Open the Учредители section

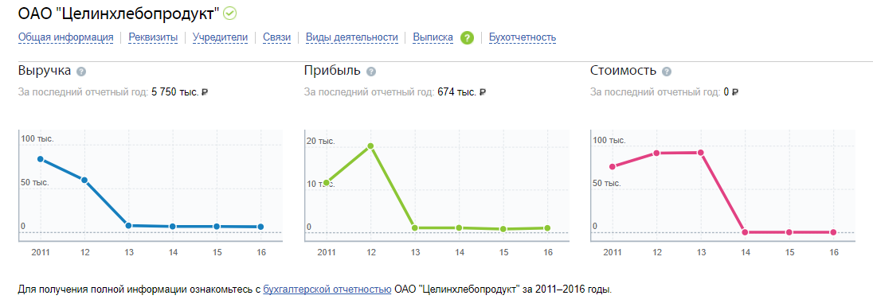pos(220,37)
